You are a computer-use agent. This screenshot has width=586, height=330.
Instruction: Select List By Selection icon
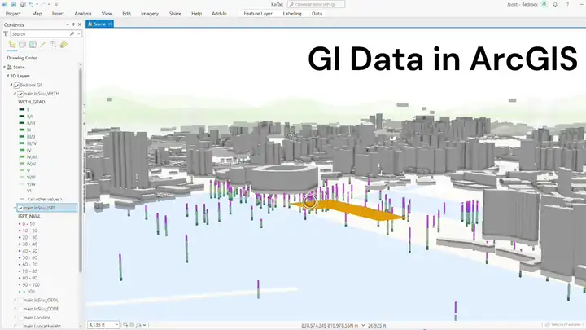click(x=33, y=45)
